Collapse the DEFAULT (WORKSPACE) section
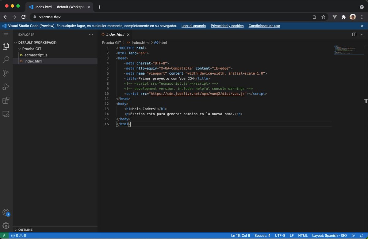The width and height of the screenshot is (368, 239). click(x=37, y=42)
